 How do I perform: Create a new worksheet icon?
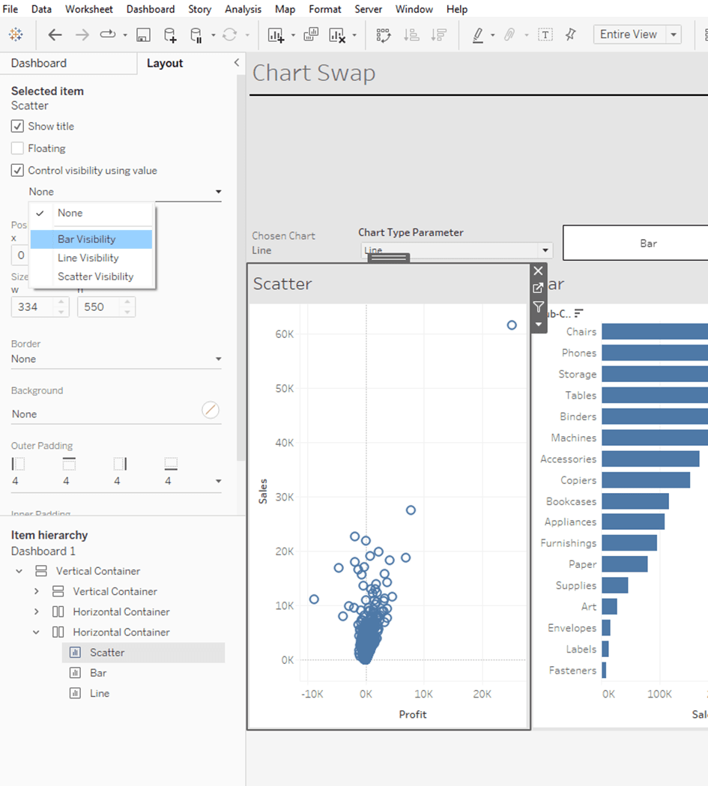point(276,34)
